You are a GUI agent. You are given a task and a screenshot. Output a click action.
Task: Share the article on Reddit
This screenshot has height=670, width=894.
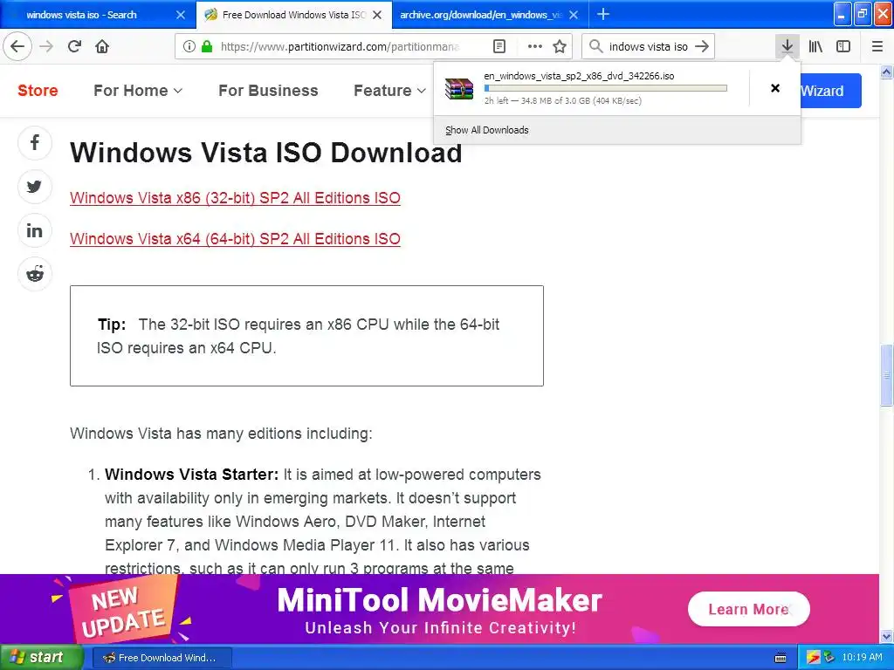pyautogui.click(x=35, y=274)
